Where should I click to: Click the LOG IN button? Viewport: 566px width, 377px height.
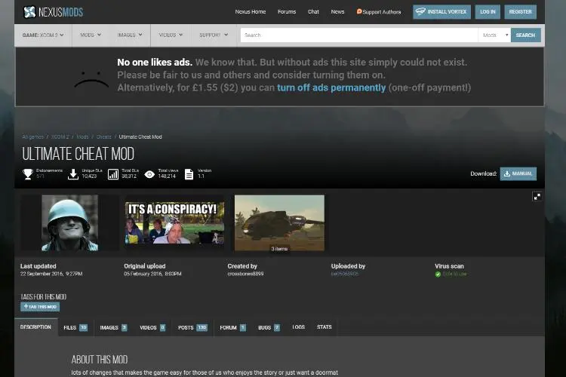click(488, 12)
